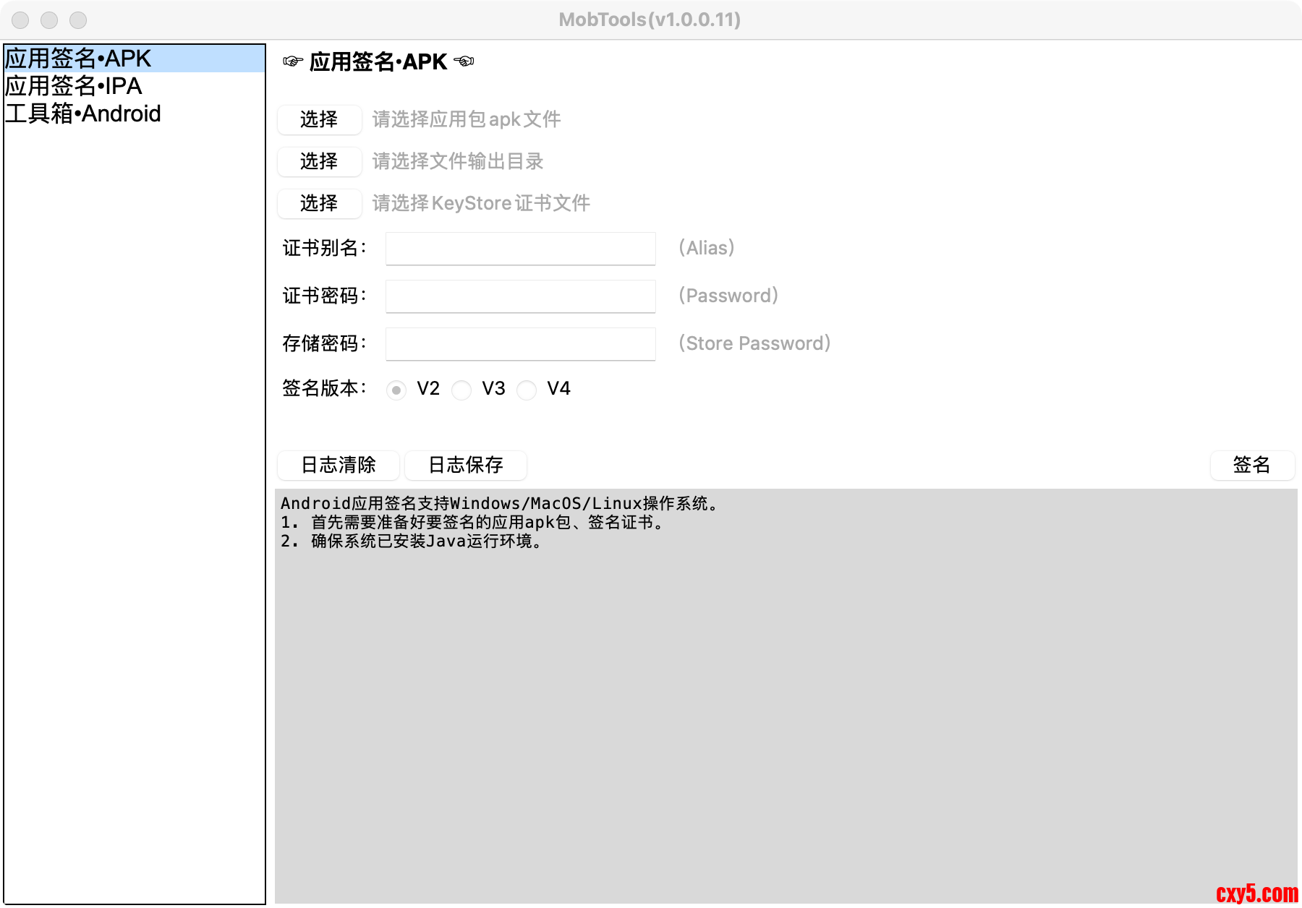Focus the 证书别名 alias input field
Screen dimensions: 1302x908
[520, 249]
